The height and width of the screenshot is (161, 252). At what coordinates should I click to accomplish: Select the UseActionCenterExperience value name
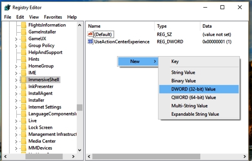point(122,42)
